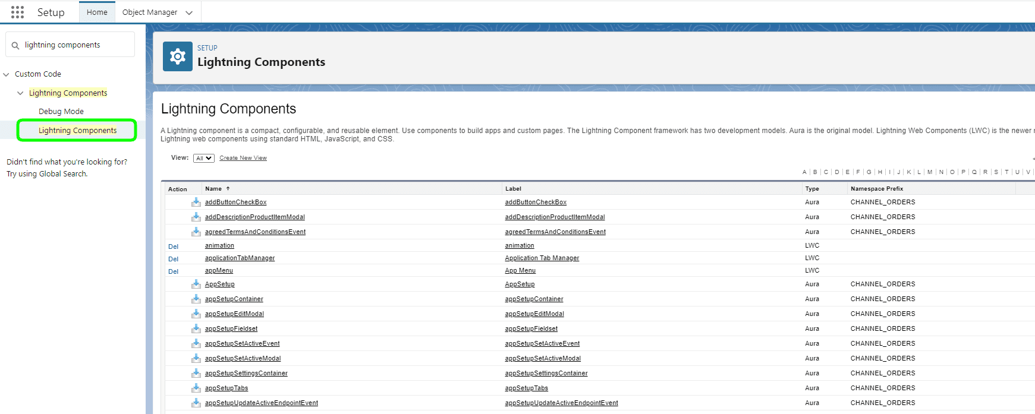The height and width of the screenshot is (414, 1035).
Task: Delete the applicationTabManager component
Action: (x=173, y=259)
